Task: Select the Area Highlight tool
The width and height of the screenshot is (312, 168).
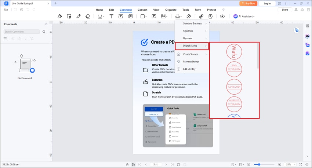Action: (x=69, y=16)
